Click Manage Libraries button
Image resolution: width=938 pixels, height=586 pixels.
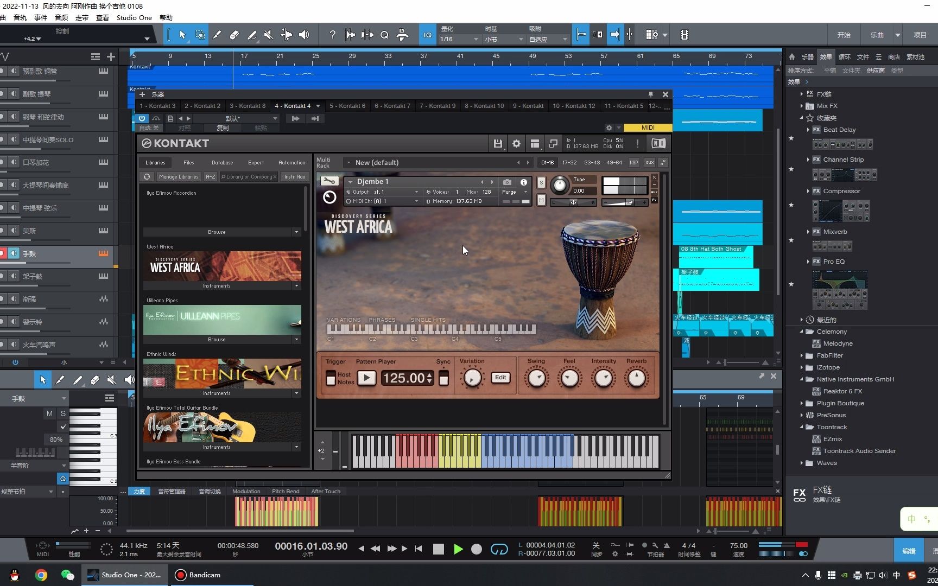[x=179, y=177]
